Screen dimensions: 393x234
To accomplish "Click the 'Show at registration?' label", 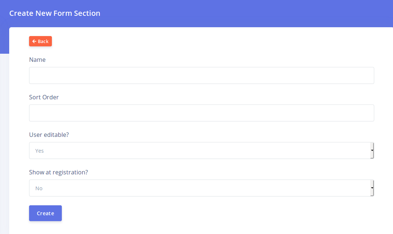I will pyautogui.click(x=59, y=172).
